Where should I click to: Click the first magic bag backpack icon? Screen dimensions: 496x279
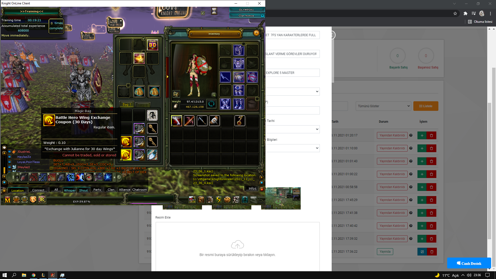(x=139, y=91)
